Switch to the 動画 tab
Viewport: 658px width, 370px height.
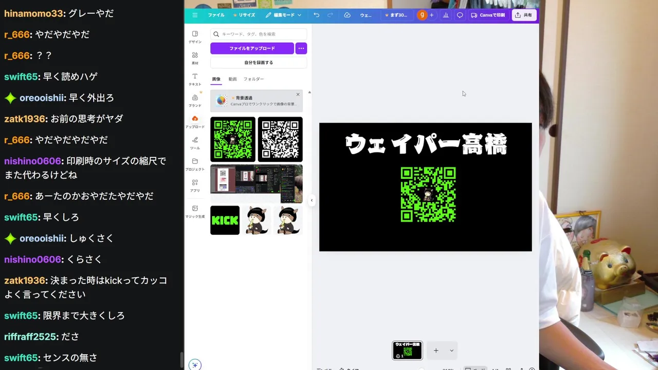[x=232, y=79]
